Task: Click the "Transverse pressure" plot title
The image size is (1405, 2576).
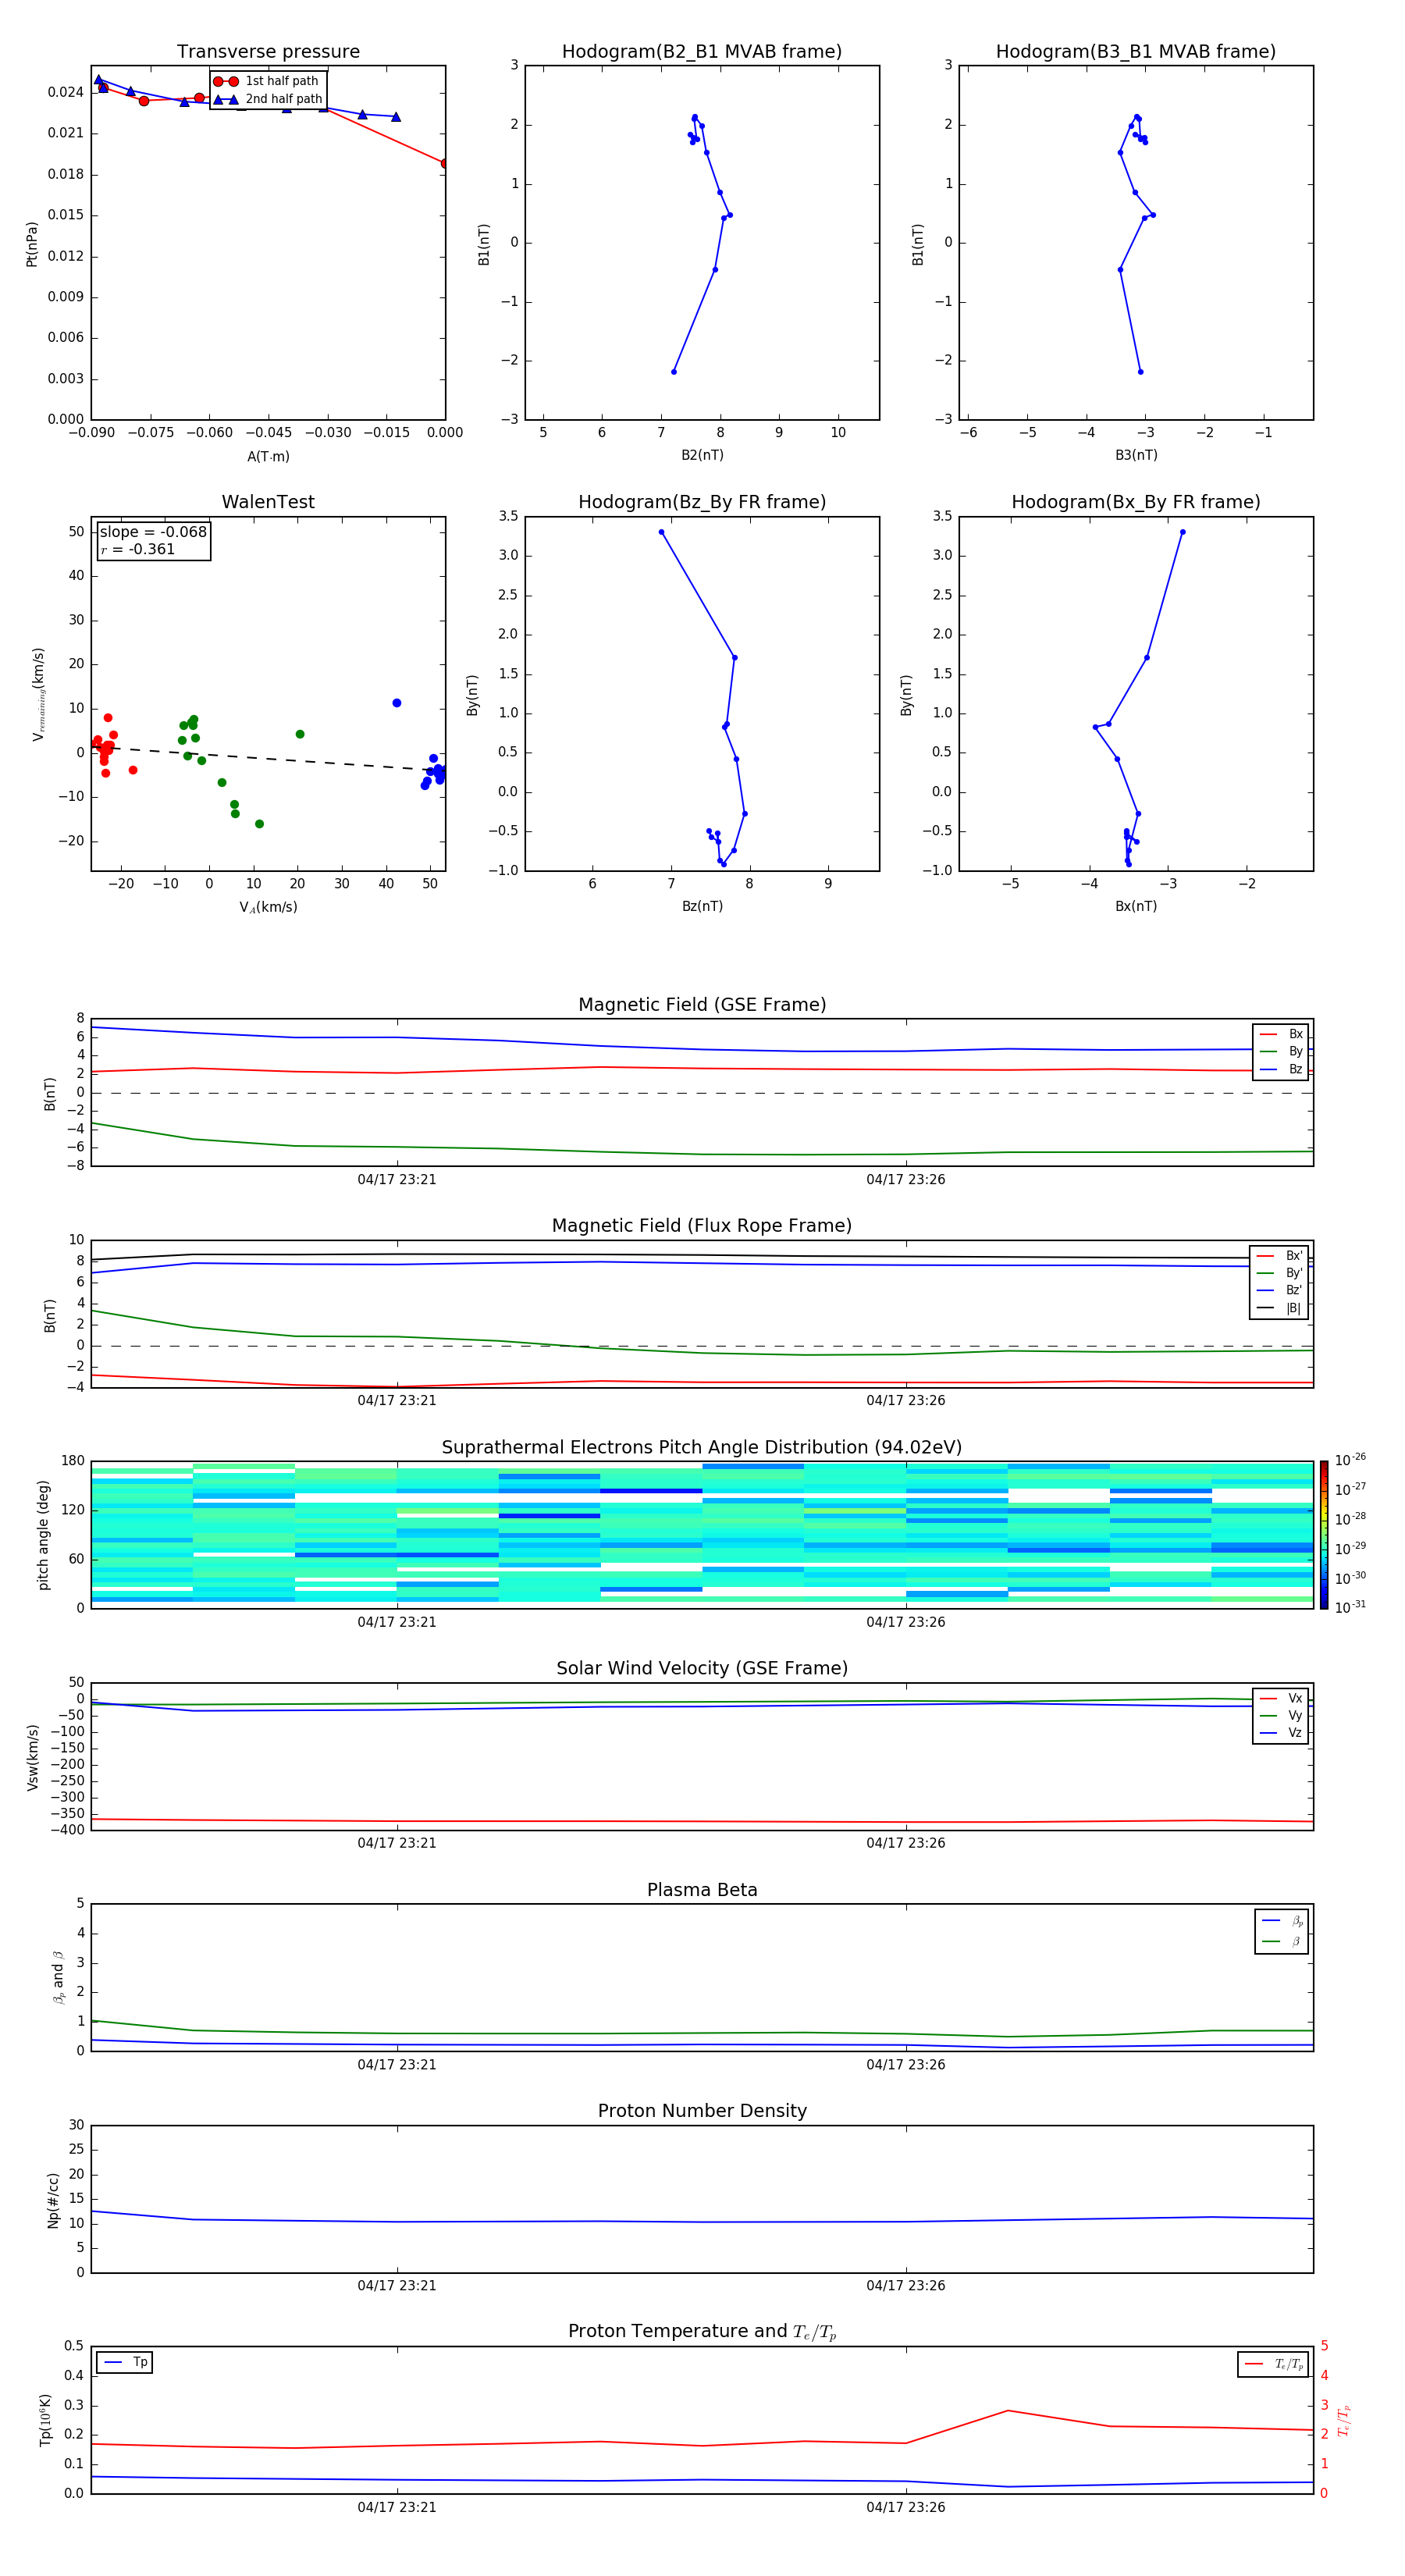Action: coord(268,51)
